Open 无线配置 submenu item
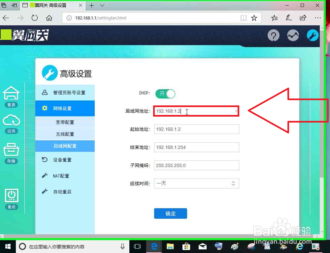Screen dimensions: 330x253 click(65, 134)
